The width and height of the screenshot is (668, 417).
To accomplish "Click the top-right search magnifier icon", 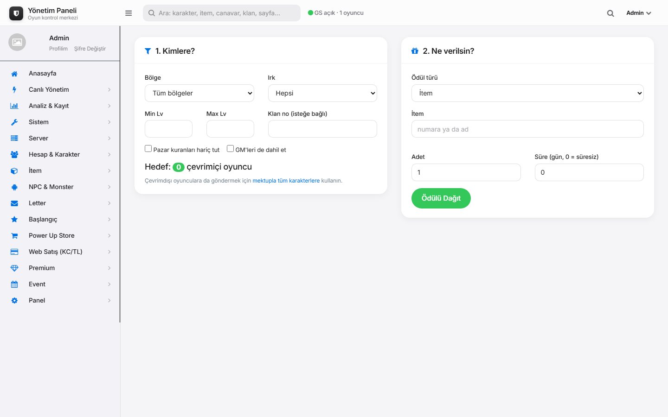I will [x=610, y=13].
